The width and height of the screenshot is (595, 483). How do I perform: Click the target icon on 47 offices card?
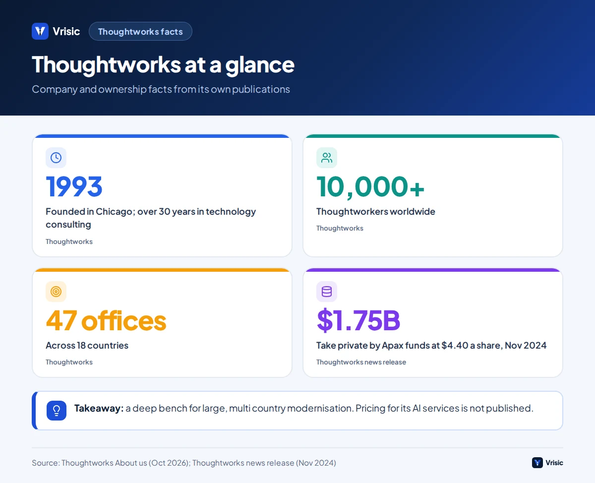point(56,292)
